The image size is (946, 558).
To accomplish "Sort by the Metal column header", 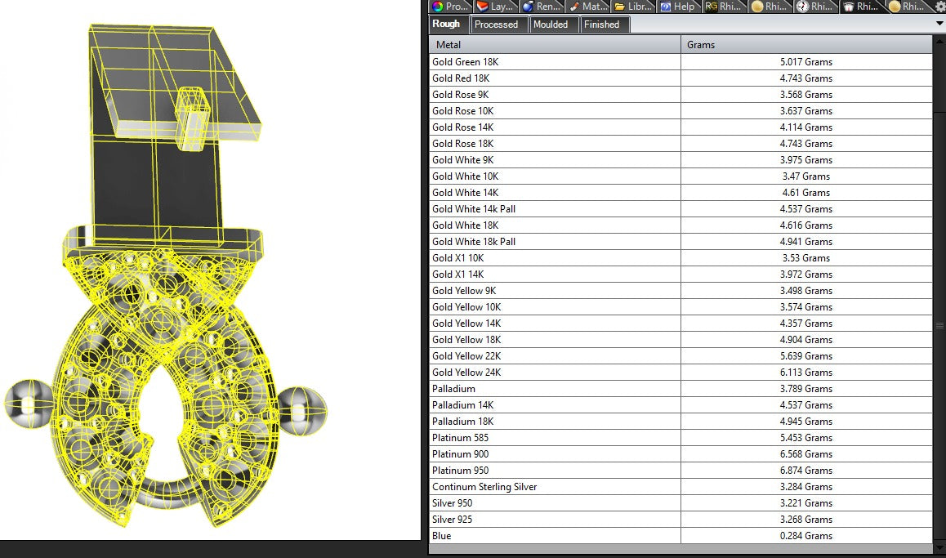I will 555,45.
